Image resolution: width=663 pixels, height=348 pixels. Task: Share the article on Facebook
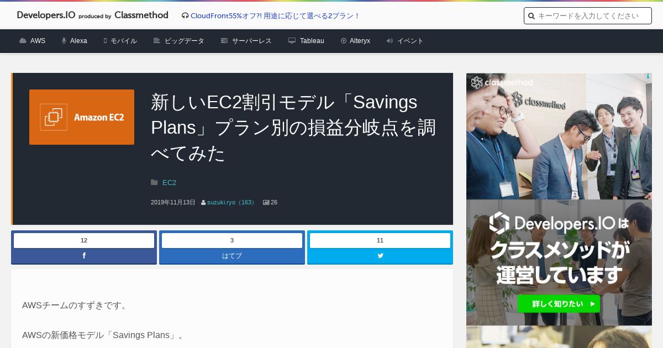pos(84,256)
